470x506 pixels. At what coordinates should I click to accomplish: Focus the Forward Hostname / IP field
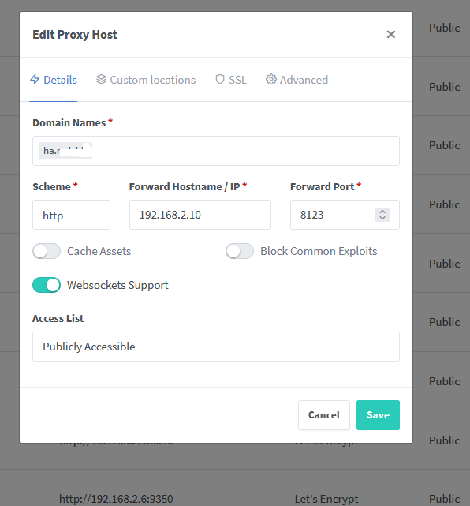200,215
